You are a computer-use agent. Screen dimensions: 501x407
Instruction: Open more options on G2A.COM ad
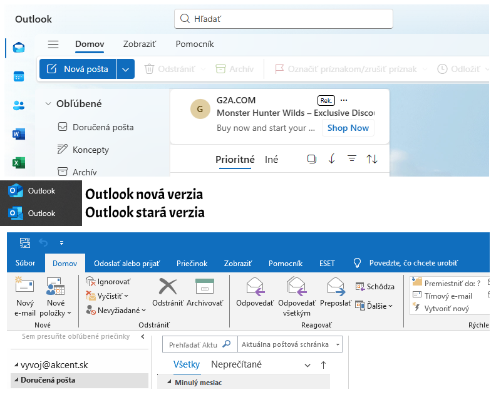(x=344, y=100)
